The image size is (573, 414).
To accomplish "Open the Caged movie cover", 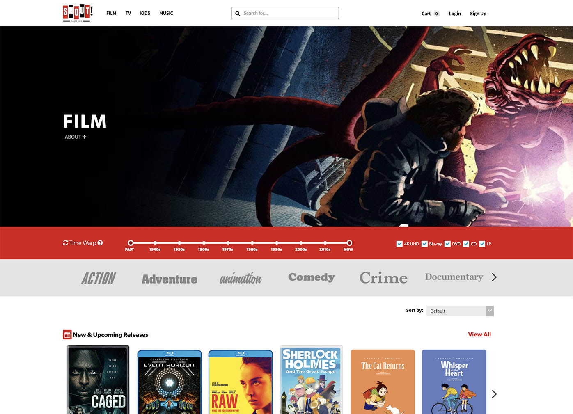I will click(98, 380).
